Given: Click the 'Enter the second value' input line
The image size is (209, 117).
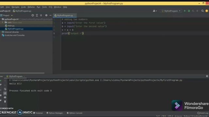Looking at the screenshot, I should (84, 26).
